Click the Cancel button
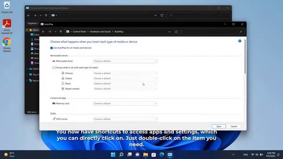This screenshot has height=159, width=283. [234, 126]
